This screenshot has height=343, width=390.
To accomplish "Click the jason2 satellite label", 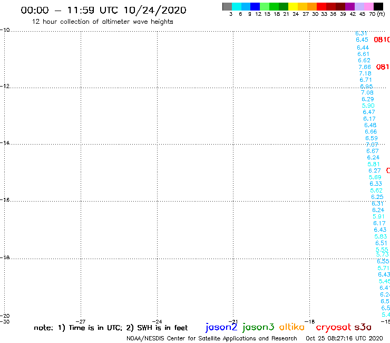I will [x=221, y=327].
